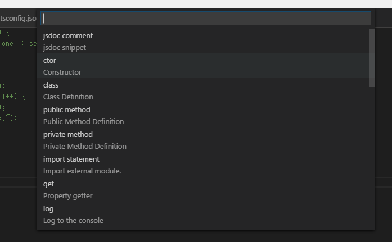Select the public method snippet
The image size is (392, 242).
(x=66, y=110)
